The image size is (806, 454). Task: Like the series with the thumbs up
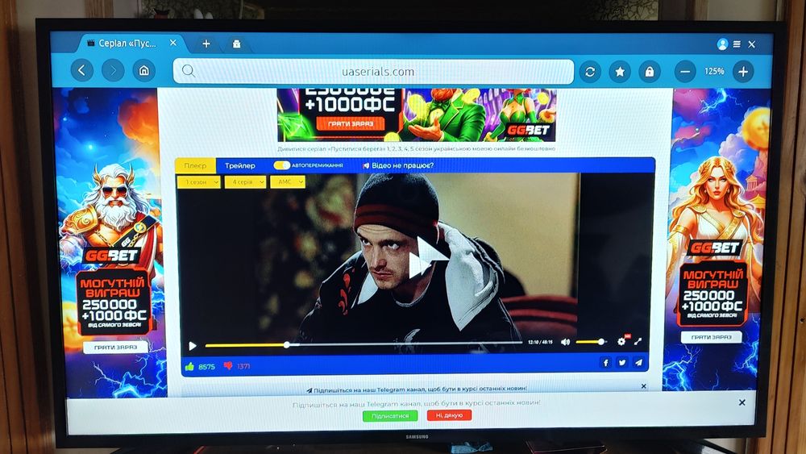coord(189,367)
